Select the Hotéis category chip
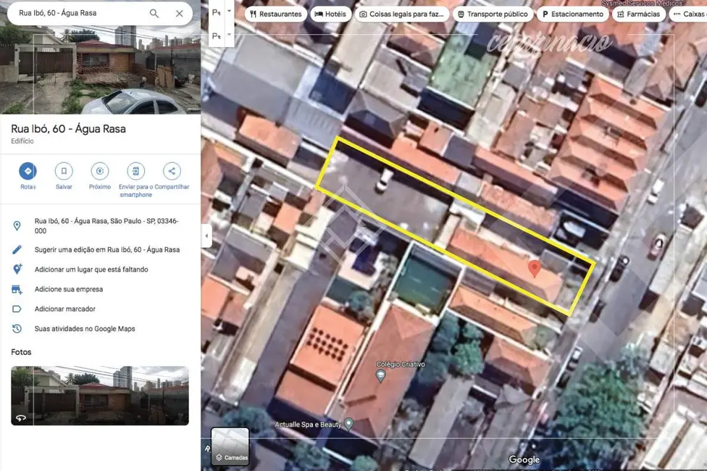This screenshot has width=707, height=471. (x=330, y=14)
